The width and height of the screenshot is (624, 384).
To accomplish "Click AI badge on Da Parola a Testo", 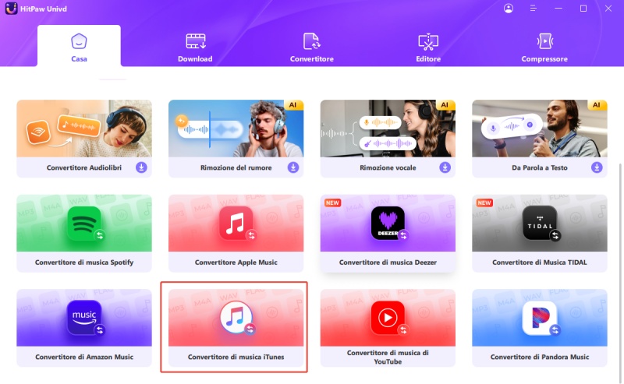I will (x=597, y=105).
